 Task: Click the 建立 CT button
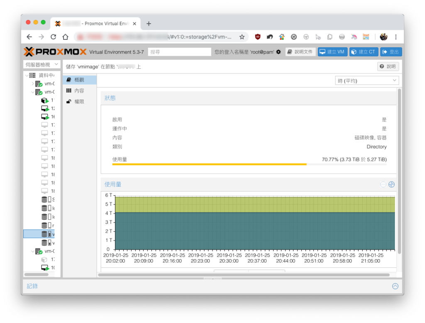(x=364, y=52)
